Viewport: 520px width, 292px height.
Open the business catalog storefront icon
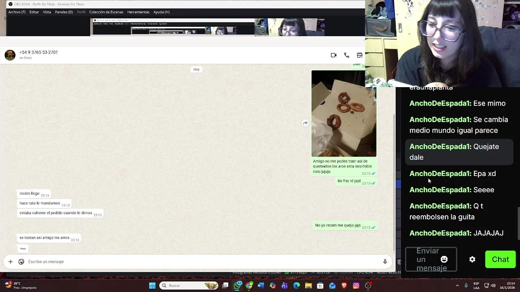[x=360, y=55]
